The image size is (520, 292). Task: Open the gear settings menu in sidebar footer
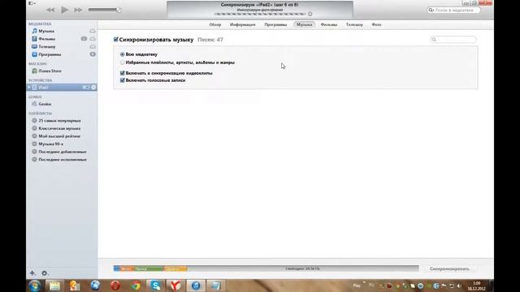coord(45,273)
